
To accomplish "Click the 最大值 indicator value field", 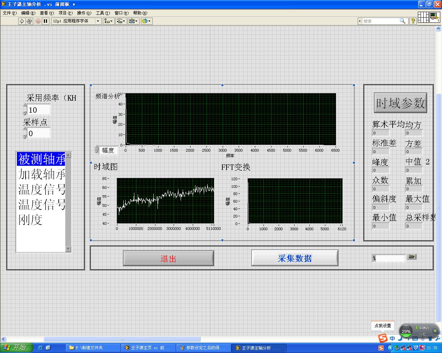I will point(414,208).
